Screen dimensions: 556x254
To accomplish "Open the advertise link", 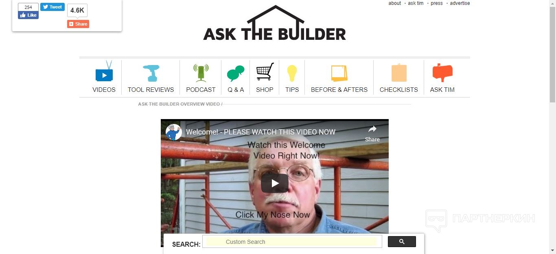I will tap(460, 3).
